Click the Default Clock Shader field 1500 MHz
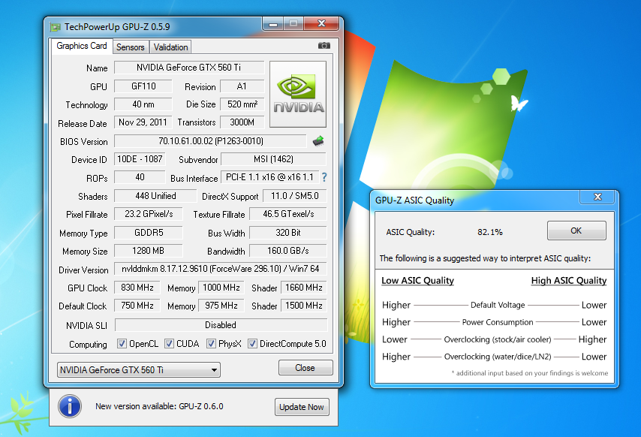 304,306
